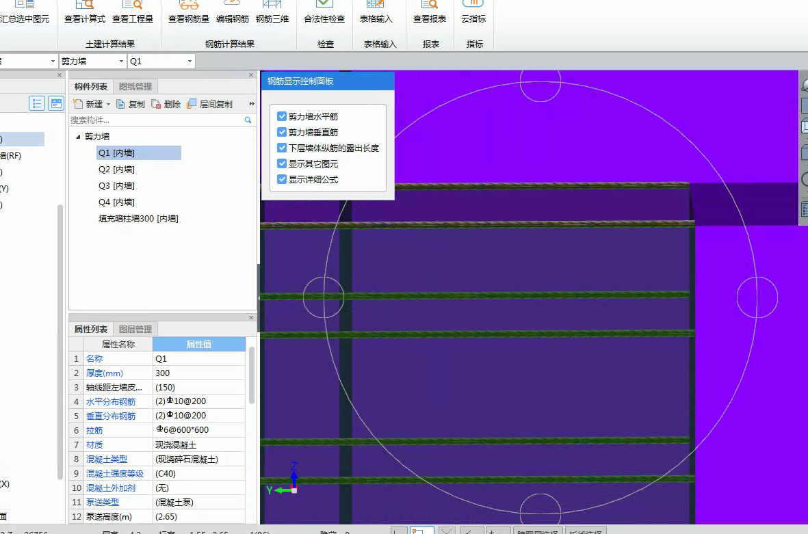
Task: Toggle 显示详细公式 checkbox
Action: pos(282,179)
